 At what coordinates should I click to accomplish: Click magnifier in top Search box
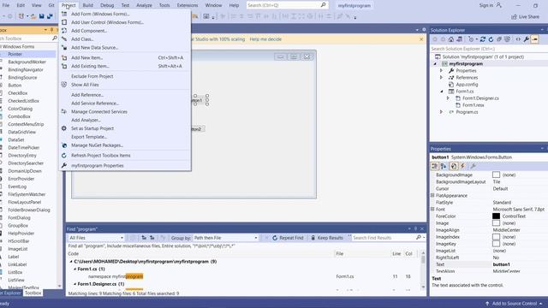324,5
